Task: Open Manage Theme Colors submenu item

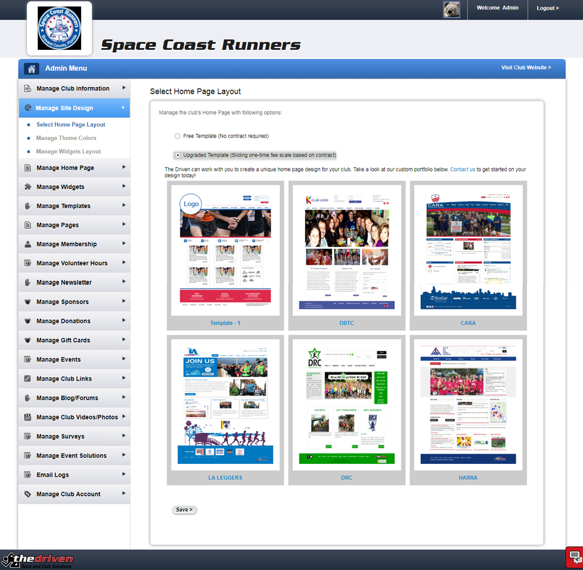Action: coord(66,138)
